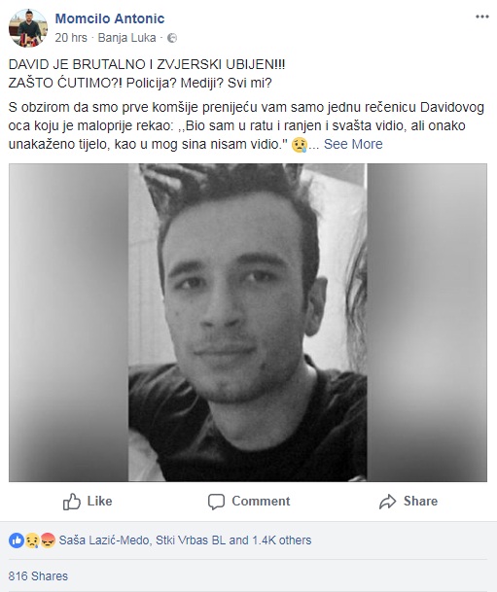Open Momcilo Antonic's profile picture
Image resolution: width=497 pixels, height=592 pixels.
click(28, 28)
